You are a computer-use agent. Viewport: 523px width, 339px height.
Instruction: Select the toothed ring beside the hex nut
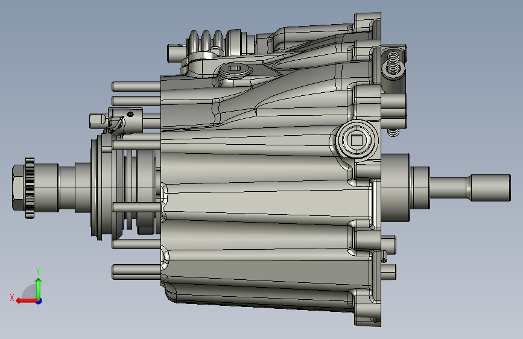tap(30, 188)
